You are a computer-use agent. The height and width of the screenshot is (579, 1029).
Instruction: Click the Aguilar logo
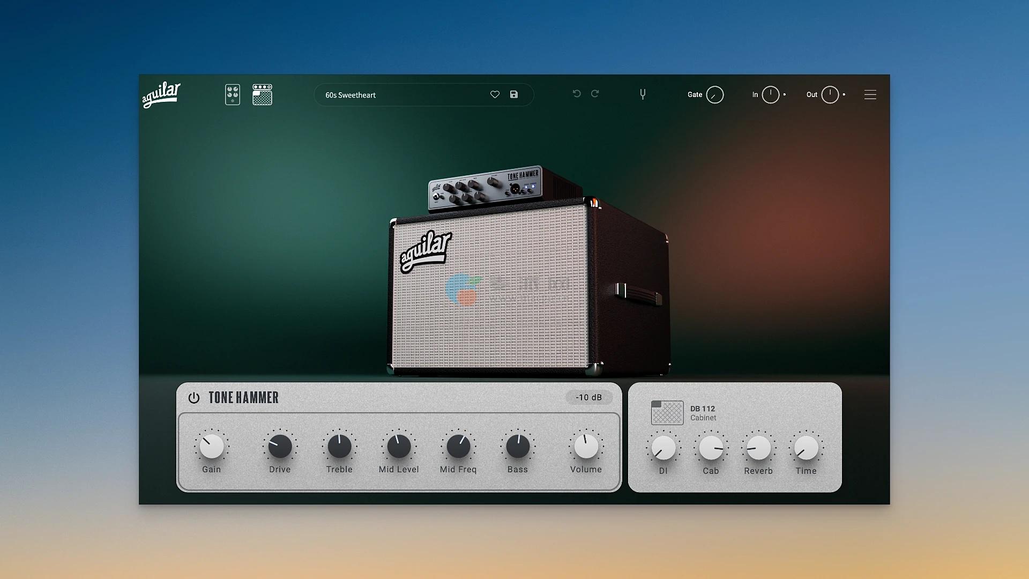[x=161, y=95]
